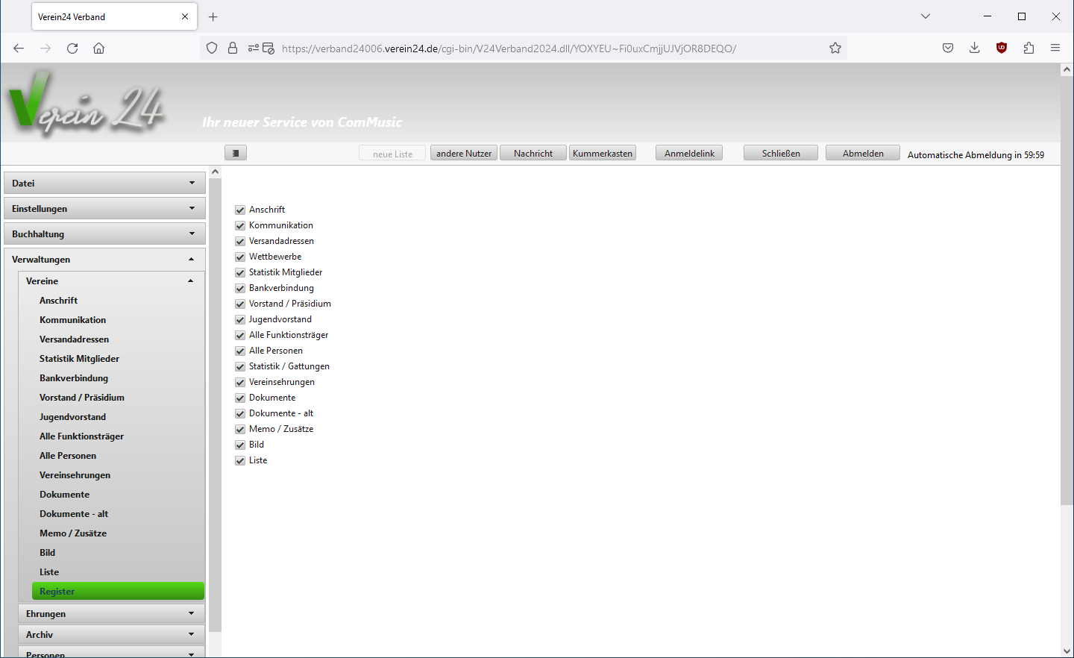Open the Alle Funktionsträger sidebar item
Screen dimensions: 1074x658
click(81, 436)
